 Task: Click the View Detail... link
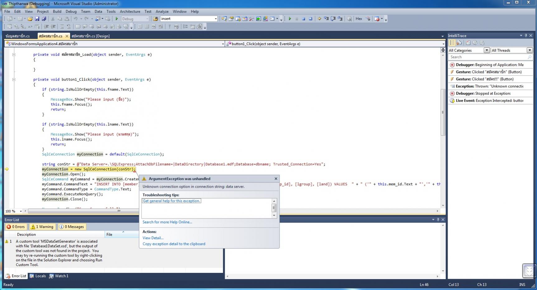pos(153,238)
